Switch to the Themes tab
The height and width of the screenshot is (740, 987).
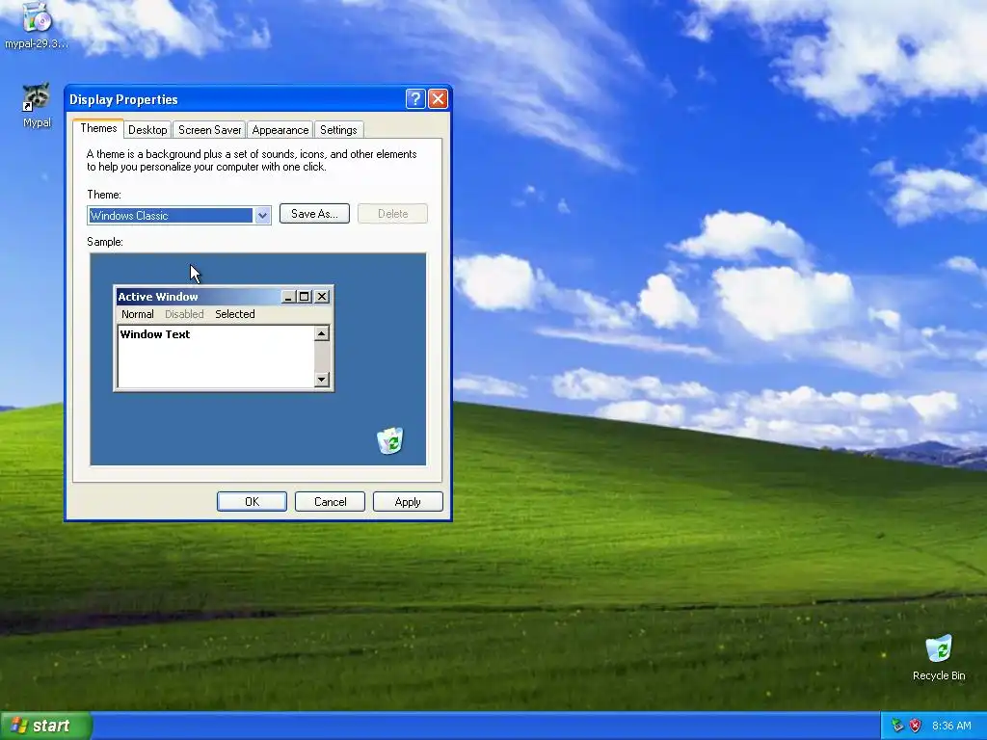pos(98,128)
